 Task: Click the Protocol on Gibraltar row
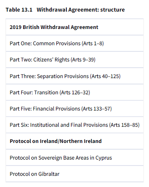click(x=74, y=174)
